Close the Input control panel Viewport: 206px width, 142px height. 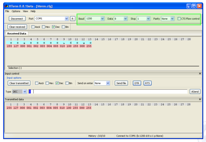tap(200, 73)
